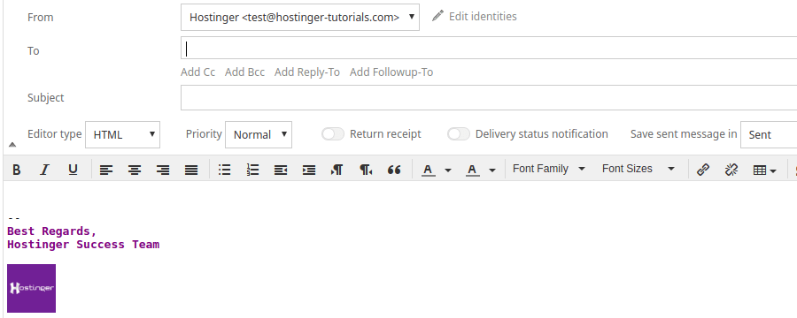Align text right
This screenshot has height=318, width=797.
click(163, 170)
